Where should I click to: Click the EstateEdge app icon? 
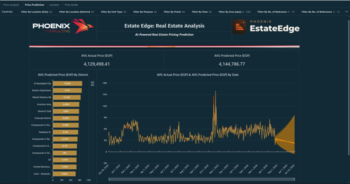pyautogui.click(x=239, y=26)
